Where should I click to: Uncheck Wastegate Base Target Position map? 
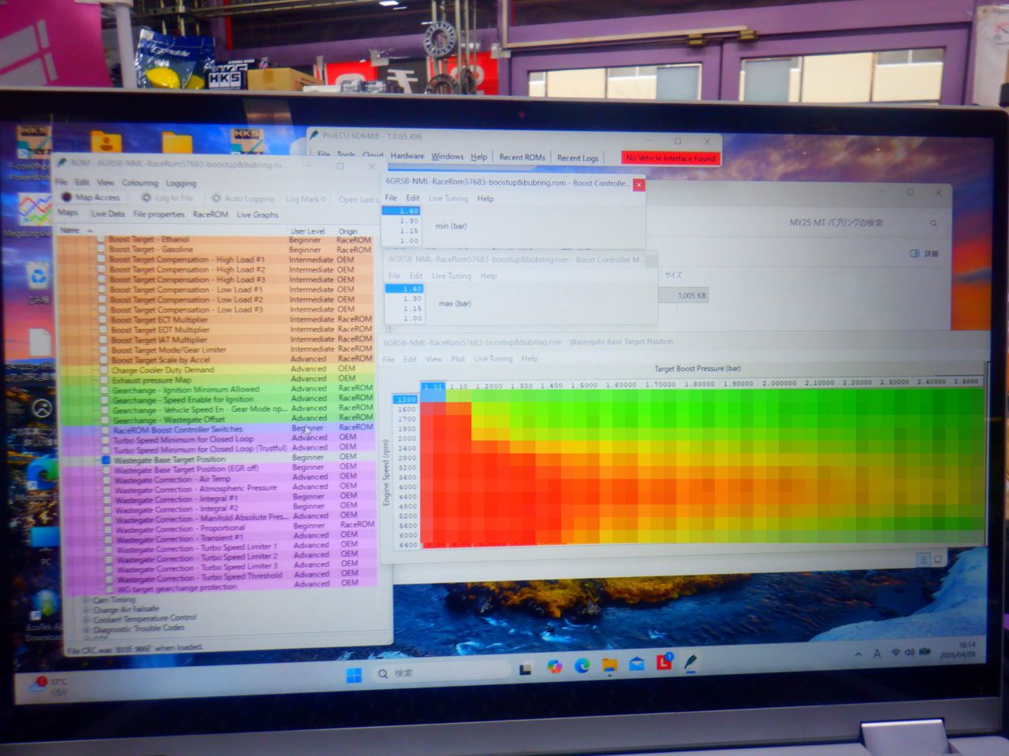tap(106, 459)
